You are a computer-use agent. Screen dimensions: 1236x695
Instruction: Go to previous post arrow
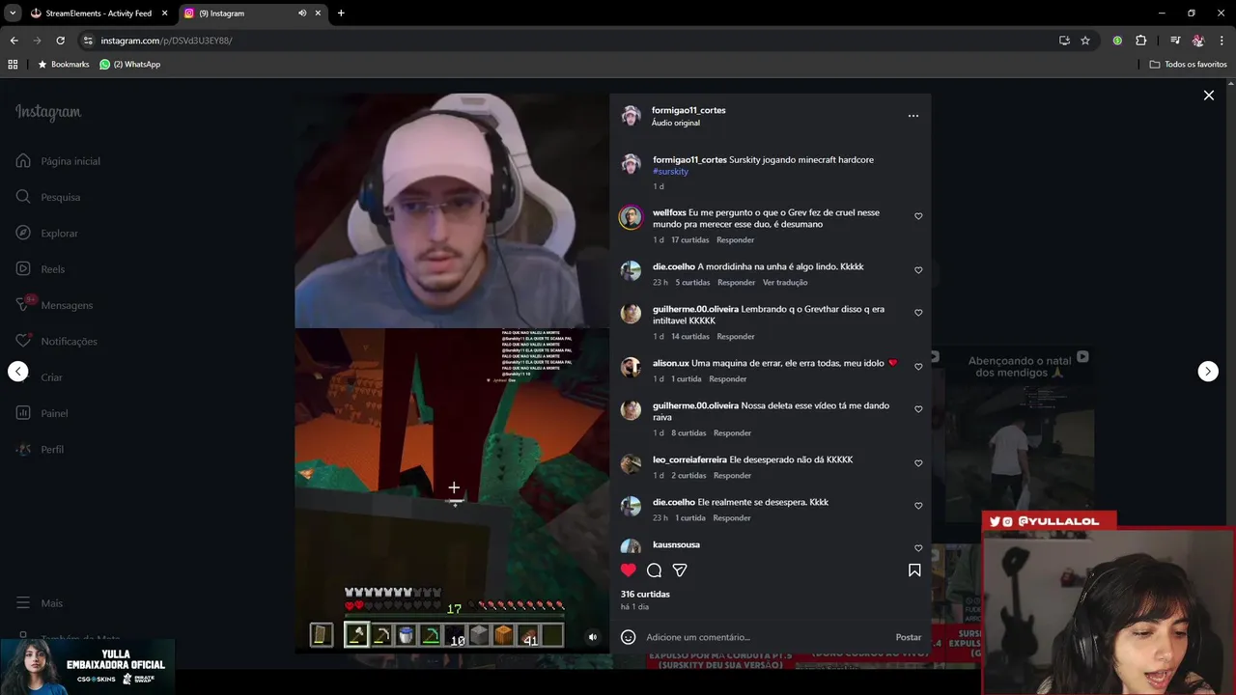pos(18,372)
